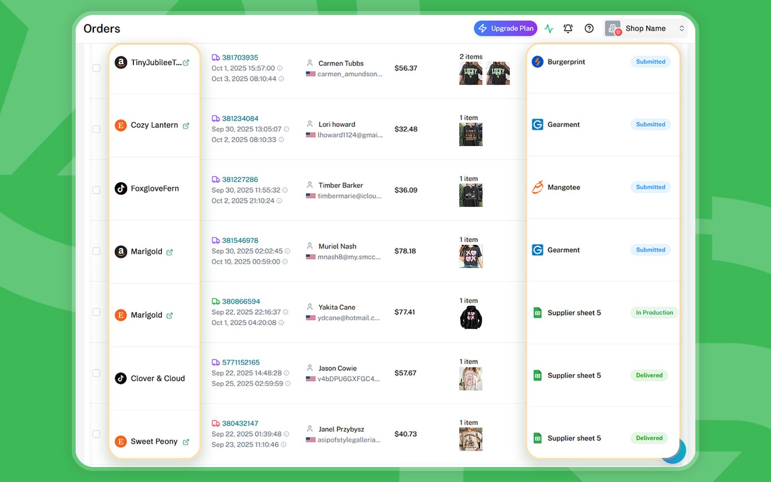Screen dimensions: 771x482
Task: Open external link icon beside Cozy Lantern
Action: click(x=186, y=126)
